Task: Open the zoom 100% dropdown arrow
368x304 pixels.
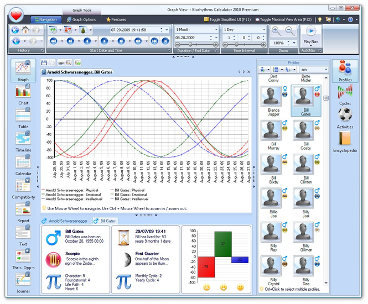Action: pyautogui.click(x=294, y=43)
